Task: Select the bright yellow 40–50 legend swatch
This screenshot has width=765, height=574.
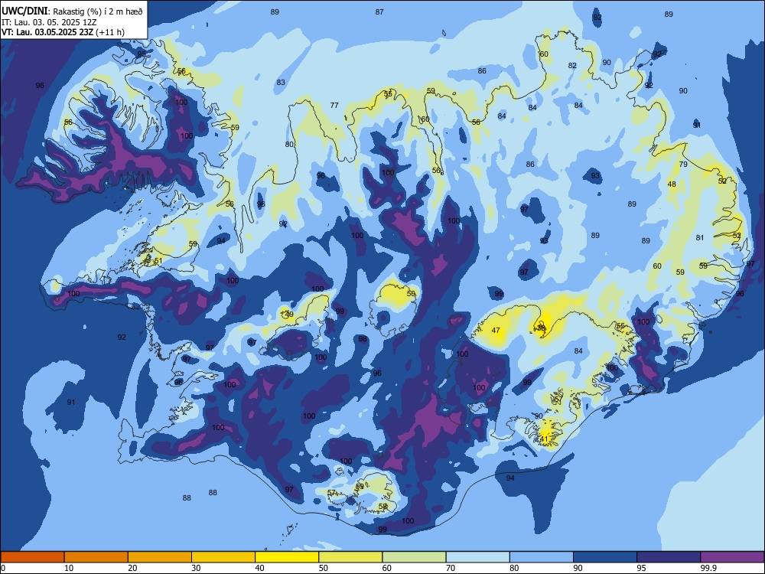Action: pyautogui.click(x=287, y=557)
